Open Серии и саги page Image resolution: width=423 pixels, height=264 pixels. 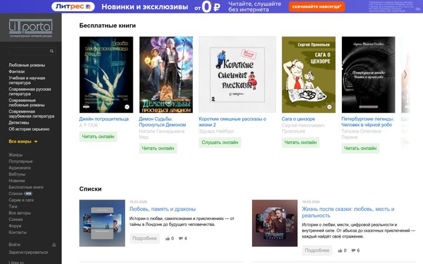click(21, 200)
